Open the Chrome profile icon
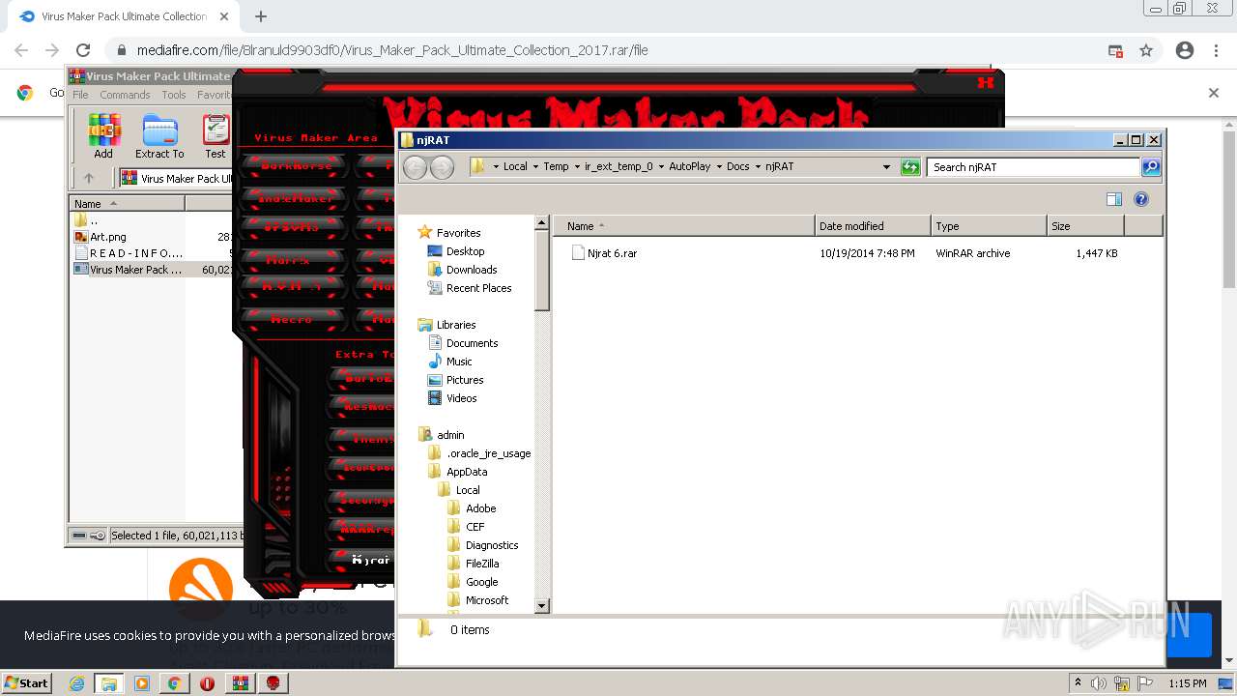 [x=1185, y=50]
